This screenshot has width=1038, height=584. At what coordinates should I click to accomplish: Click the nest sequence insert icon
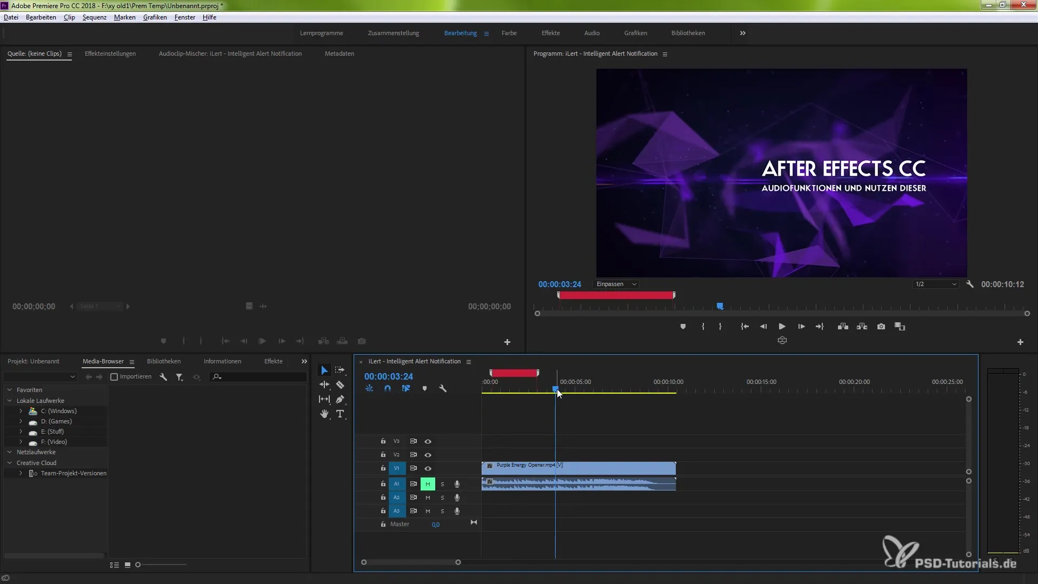click(x=369, y=388)
